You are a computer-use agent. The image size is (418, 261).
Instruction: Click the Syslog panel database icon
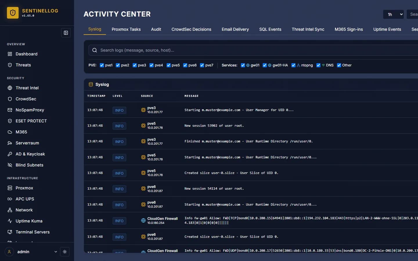(x=91, y=84)
